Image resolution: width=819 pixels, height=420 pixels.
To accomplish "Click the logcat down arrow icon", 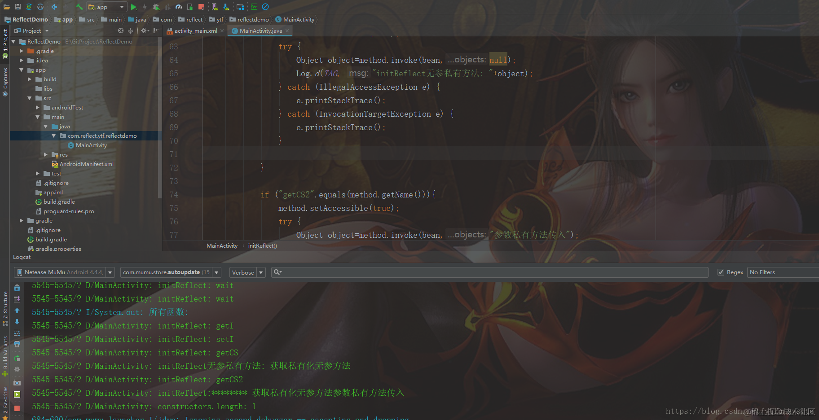I will click(x=17, y=322).
